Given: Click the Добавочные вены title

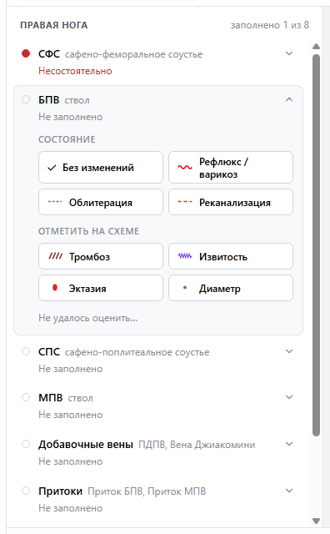Looking at the screenshot, I should tap(147, 445).
